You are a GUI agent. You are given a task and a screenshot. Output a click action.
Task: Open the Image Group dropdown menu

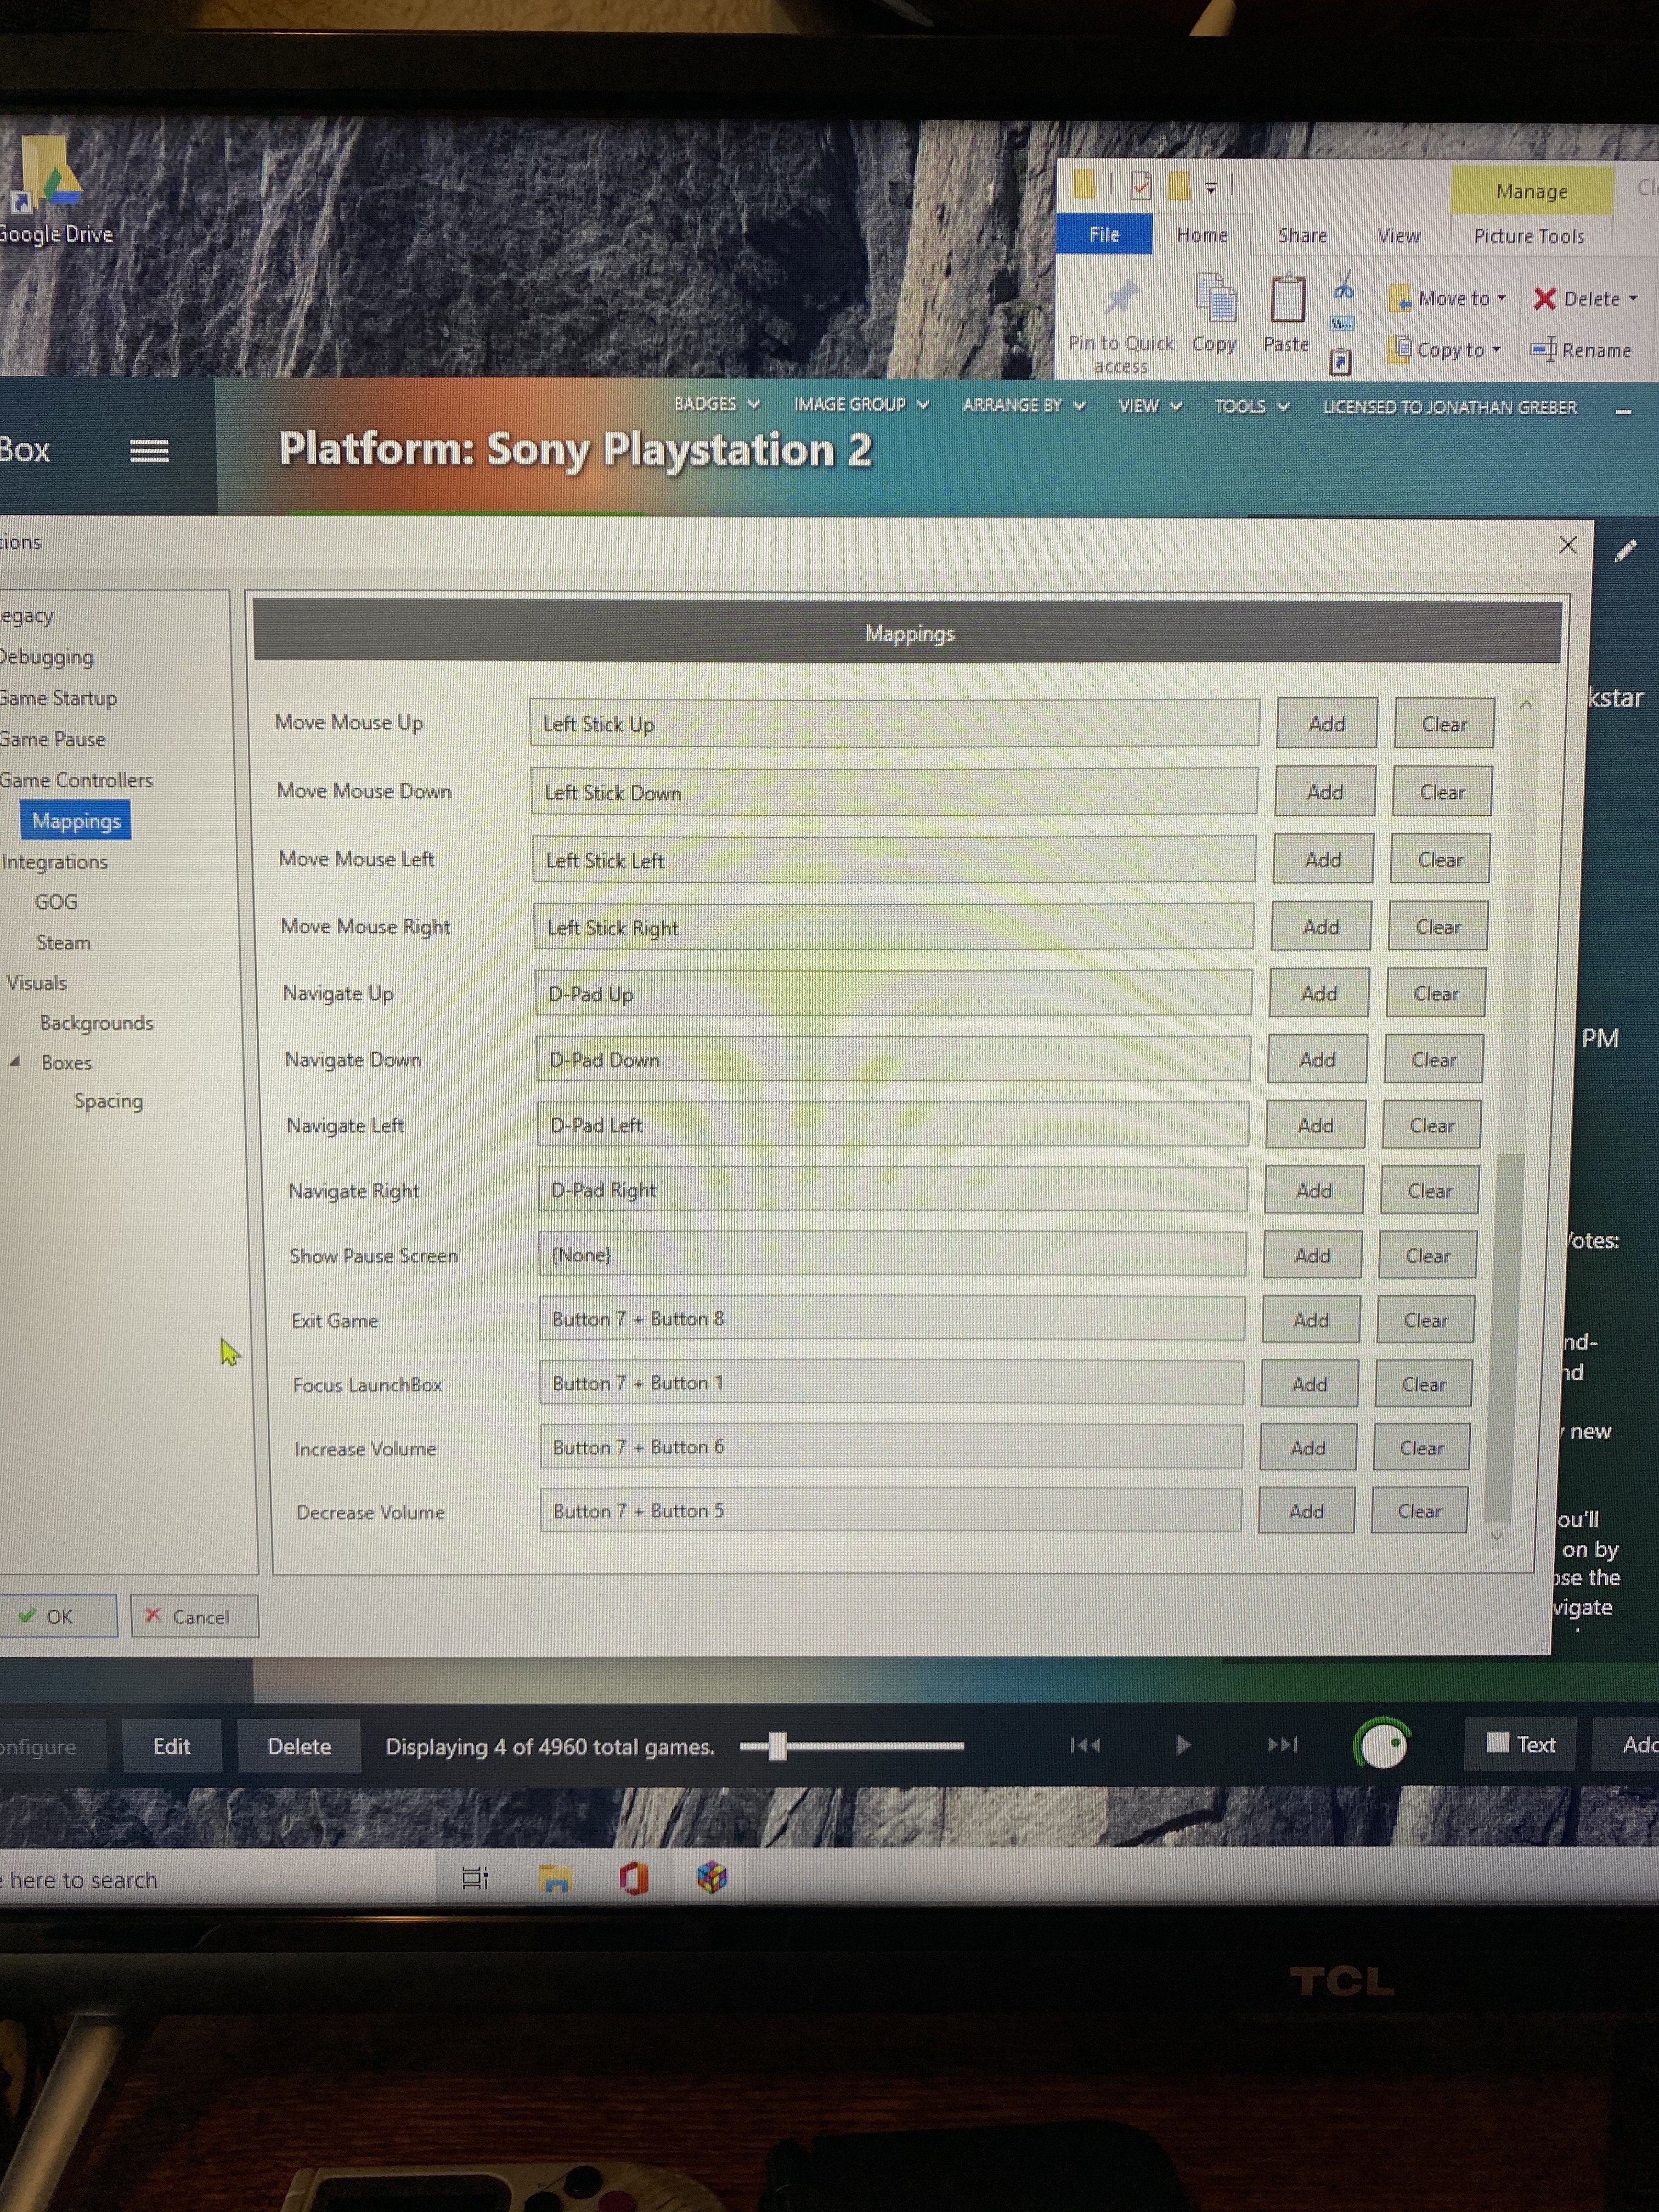[x=861, y=404]
